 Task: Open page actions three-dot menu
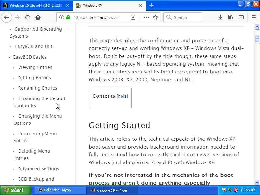pyautogui.click(x=146, y=17)
